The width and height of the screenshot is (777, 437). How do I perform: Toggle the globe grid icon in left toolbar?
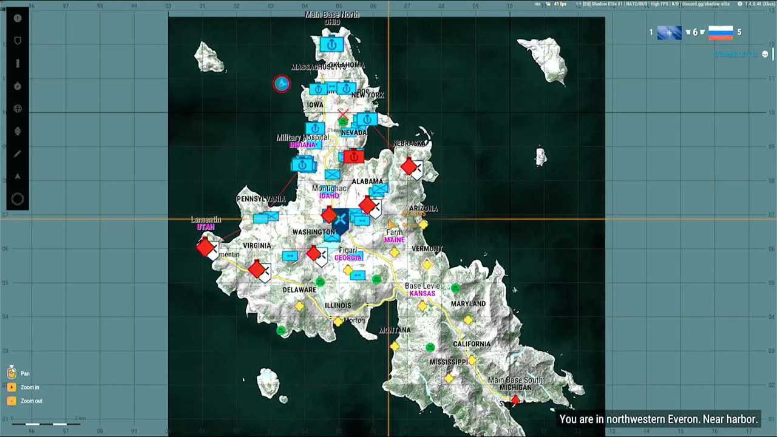18,109
